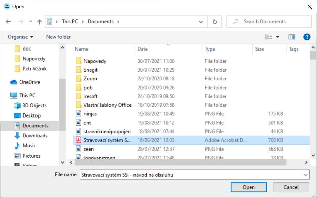The height and width of the screenshot is (198, 317).
Task: Expand address bar history dropdown
Action: [201, 22]
